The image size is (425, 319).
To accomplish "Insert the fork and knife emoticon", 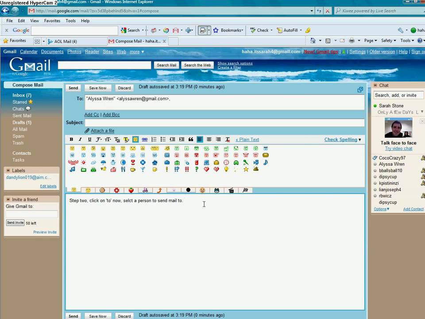I will click(123, 169).
